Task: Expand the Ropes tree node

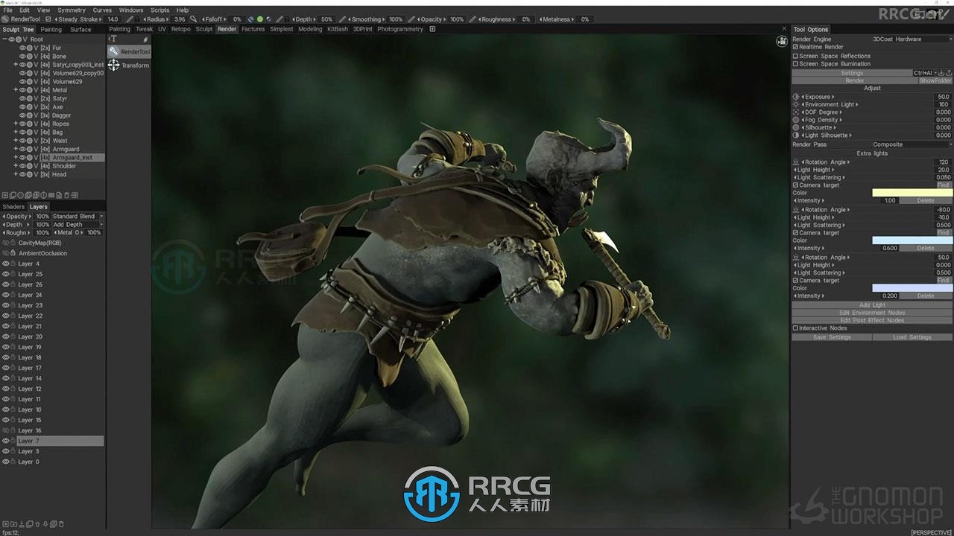Action: (x=16, y=124)
